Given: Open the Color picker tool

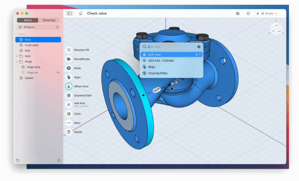Looking at the screenshot, I should [x=69, y=114].
